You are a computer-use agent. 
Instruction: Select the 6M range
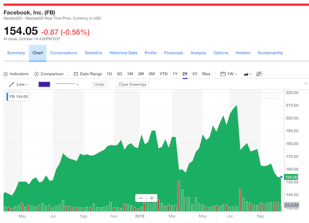pyautogui.click(x=151, y=74)
